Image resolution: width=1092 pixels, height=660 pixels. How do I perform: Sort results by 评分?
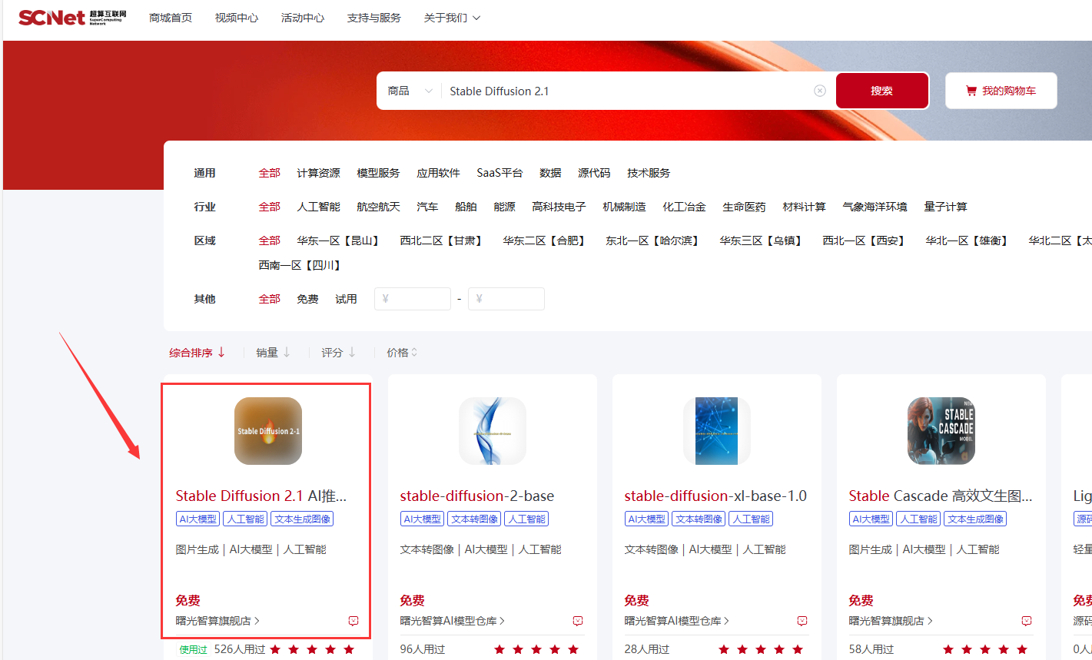(x=339, y=353)
